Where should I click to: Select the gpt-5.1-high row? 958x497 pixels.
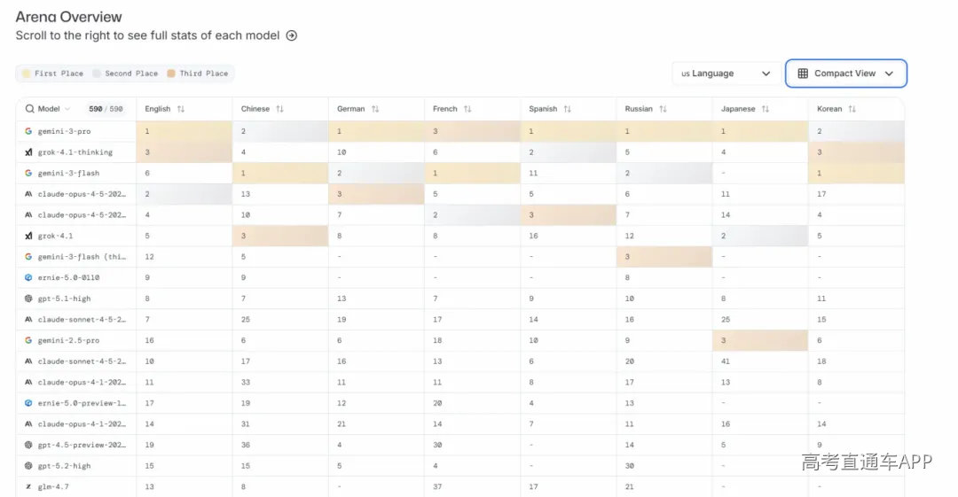pyautogui.click(x=64, y=299)
